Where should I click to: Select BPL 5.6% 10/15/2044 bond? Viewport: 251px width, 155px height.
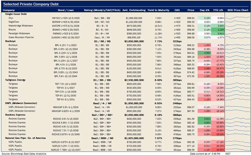click(66, 76)
